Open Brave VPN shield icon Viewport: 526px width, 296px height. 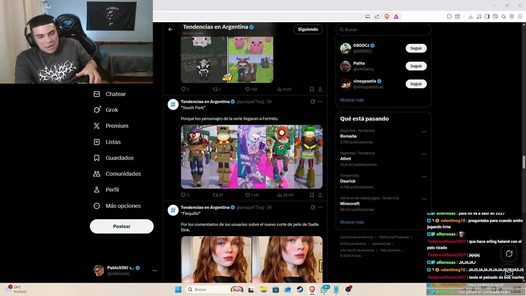point(512,16)
